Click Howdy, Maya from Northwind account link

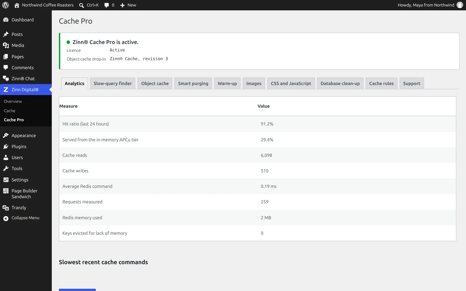(x=426, y=5)
